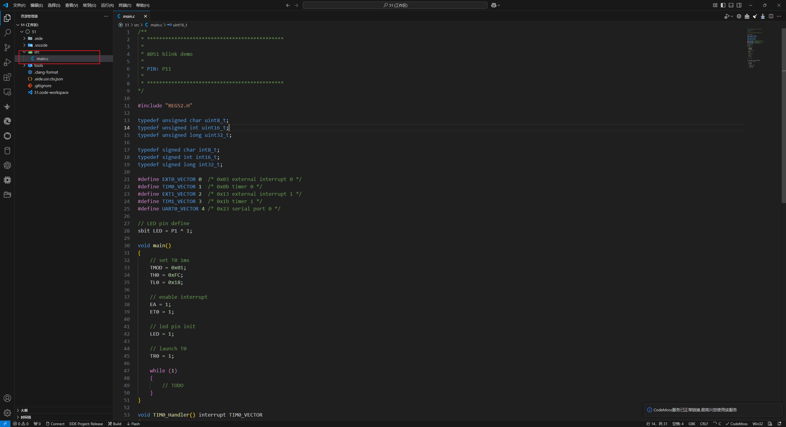Click the editor vertical scrollbar
The image size is (786, 427).
tap(784, 115)
